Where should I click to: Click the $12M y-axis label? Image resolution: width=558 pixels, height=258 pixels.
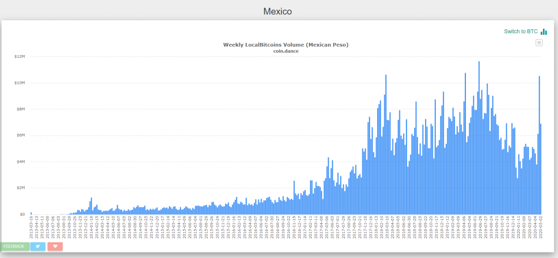point(20,57)
